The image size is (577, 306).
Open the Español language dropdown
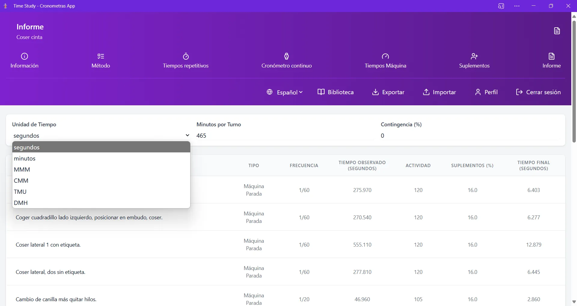pyautogui.click(x=290, y=92)
